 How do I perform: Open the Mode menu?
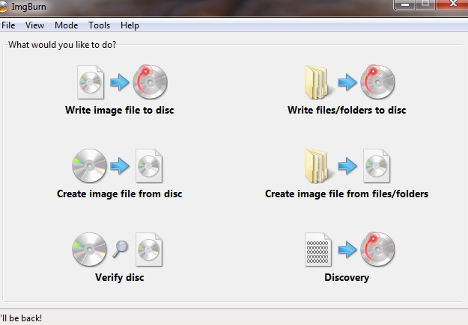coord(66,25)
